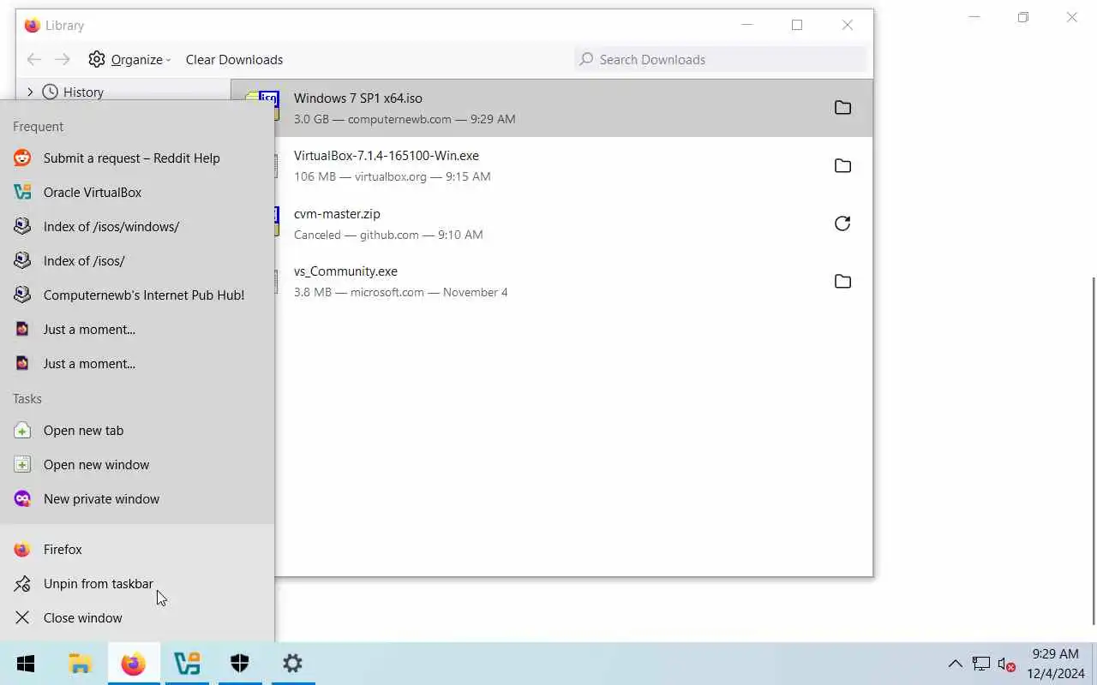Maximize the Library window
The width and height of the screenshot is (1097, 685).
[797, 25]
